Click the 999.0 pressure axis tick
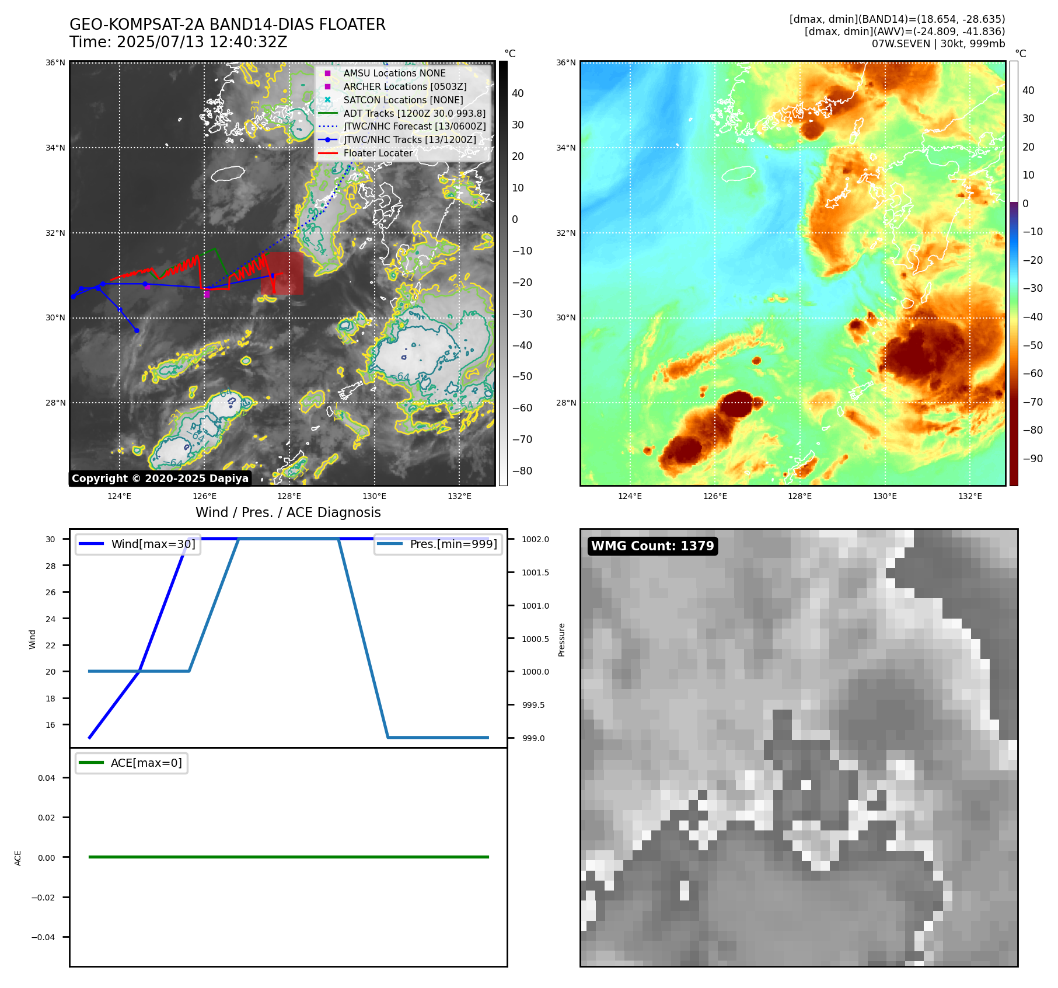1058x988 pixels. pyautogui.click(x=533, y=738)
